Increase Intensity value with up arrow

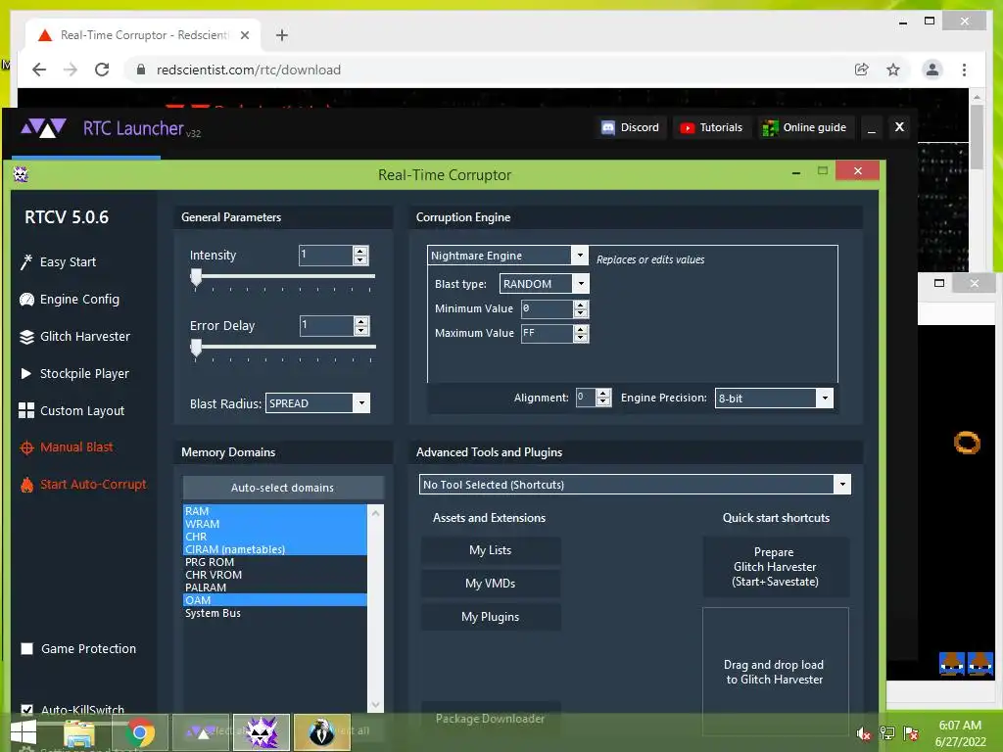pos(360,251)
